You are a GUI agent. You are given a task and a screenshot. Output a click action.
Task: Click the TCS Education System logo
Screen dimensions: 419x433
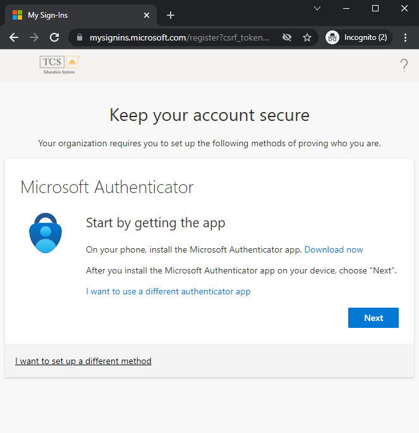tap(60, 65)
